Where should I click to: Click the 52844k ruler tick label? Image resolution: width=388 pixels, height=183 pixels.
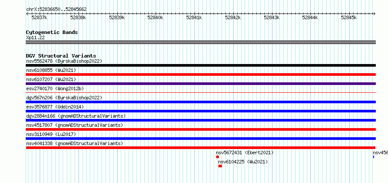point(310,17)
